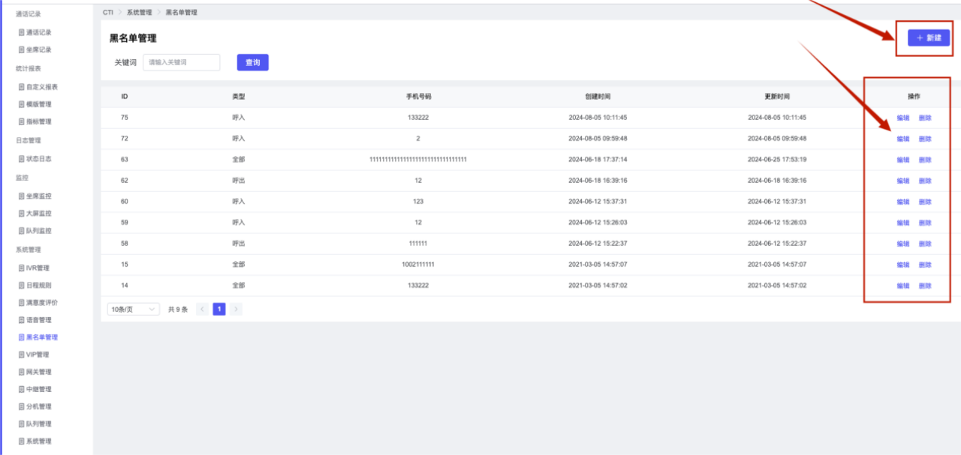Open 中继管理 in sidebar
This screenshot has width=961, height=455.
click(35, 389)
